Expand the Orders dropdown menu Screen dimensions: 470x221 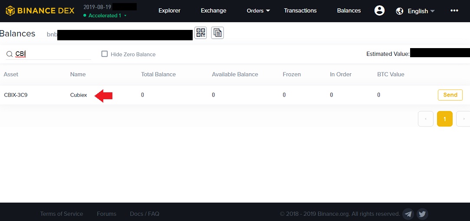click(258, 10)
